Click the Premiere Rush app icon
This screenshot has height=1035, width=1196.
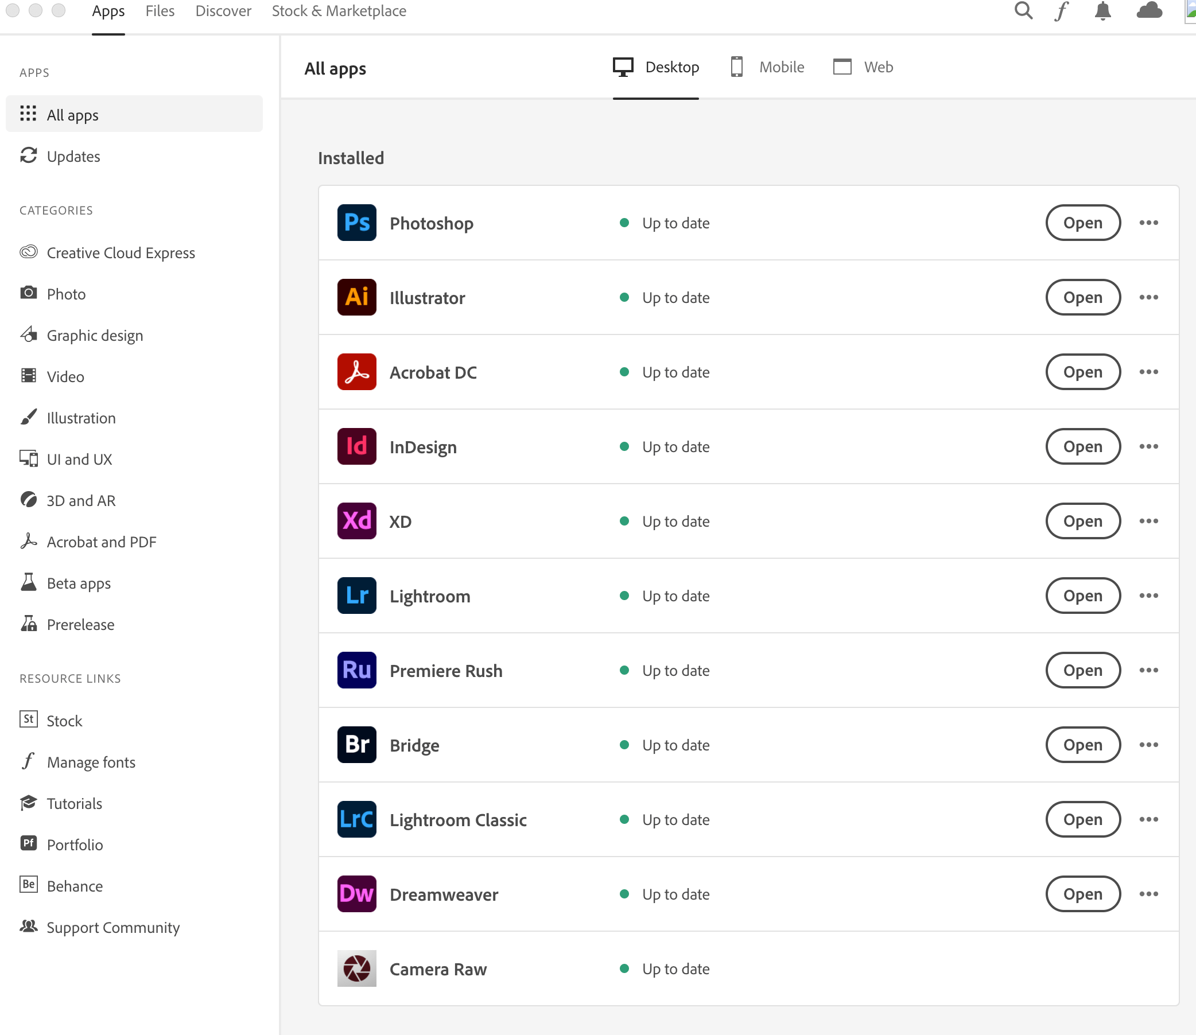[x=356, y=670]
